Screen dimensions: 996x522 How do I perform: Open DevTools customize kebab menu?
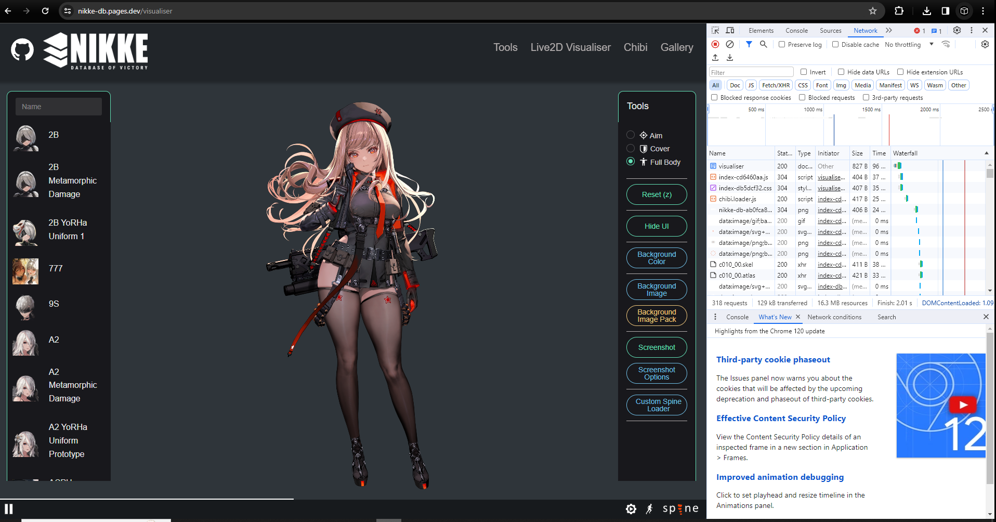pyautogui.click(x=971, y=30)
